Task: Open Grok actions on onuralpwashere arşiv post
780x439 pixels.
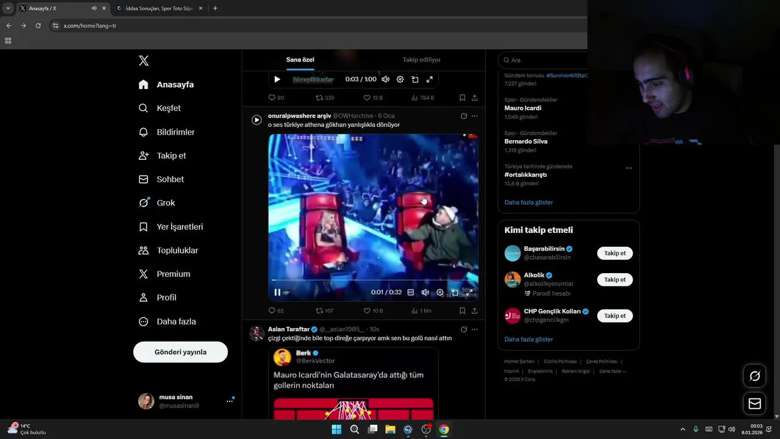Action: (x=464, y=116)
